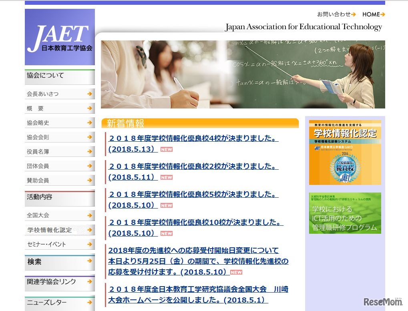This screenshot has width=408, height=311.
Task: Click the arrow icon on sidebar 学校情報化認定 row
Action: point(90,230)
